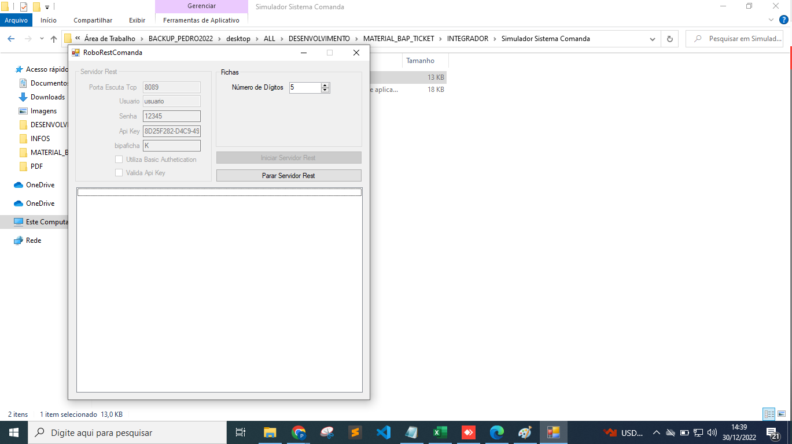Decrease Número de Dígitos with down arrow
The height and width of the screenshot is (444, 792).
point(325,90)
